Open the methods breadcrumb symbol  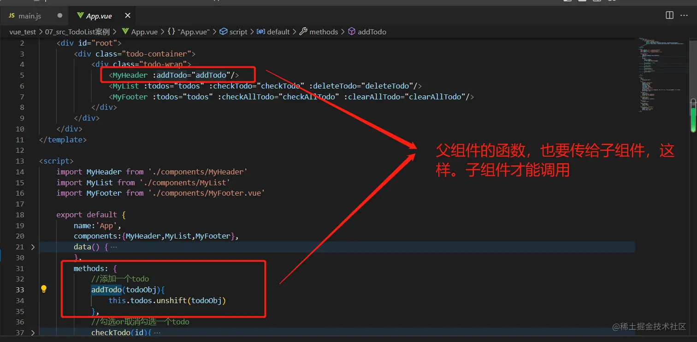point(319,32)
